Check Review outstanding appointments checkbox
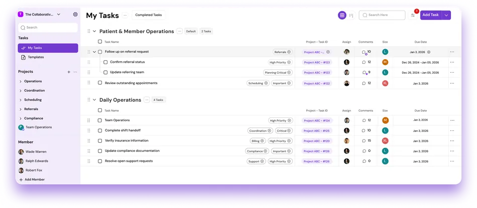Screen dimensions: 477x208 pos(100,83)
